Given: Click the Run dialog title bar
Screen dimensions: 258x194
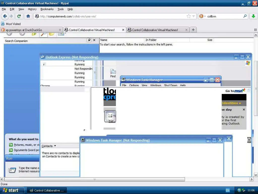Looking at the screenshot, I should pos(22,158).
